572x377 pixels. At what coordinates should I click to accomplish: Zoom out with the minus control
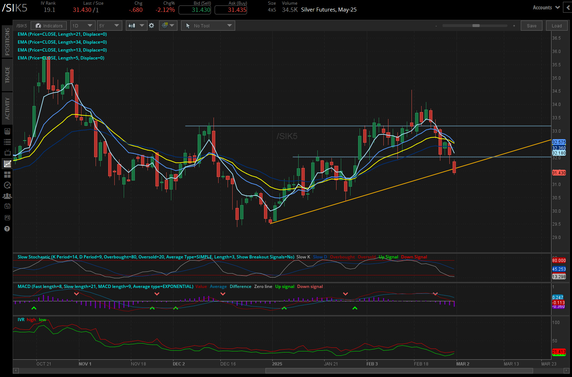pyautogui.click(x=436, y=26)
